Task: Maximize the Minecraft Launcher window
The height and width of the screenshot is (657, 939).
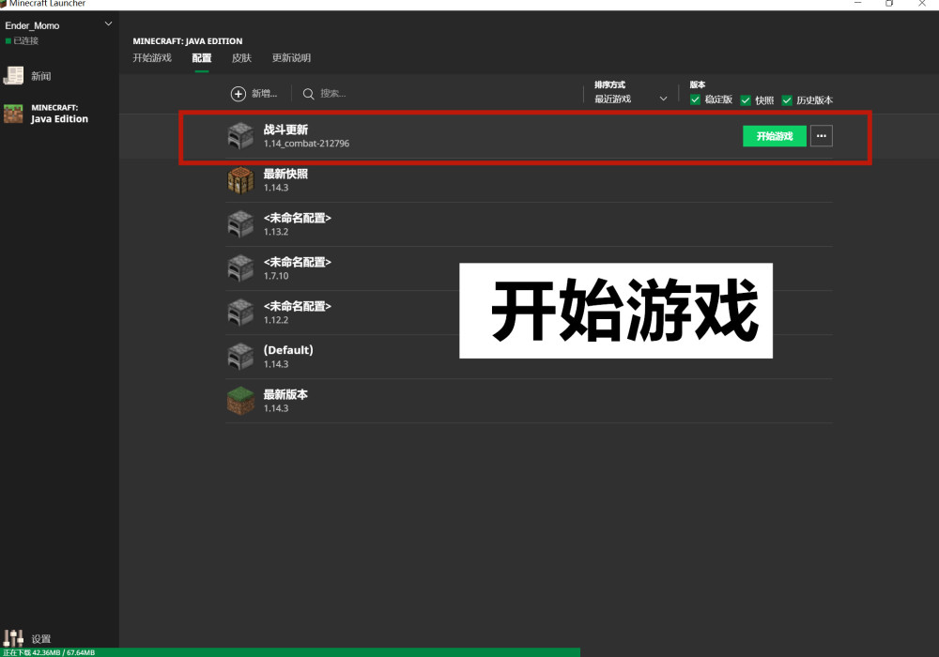Action: pos(889,3)
